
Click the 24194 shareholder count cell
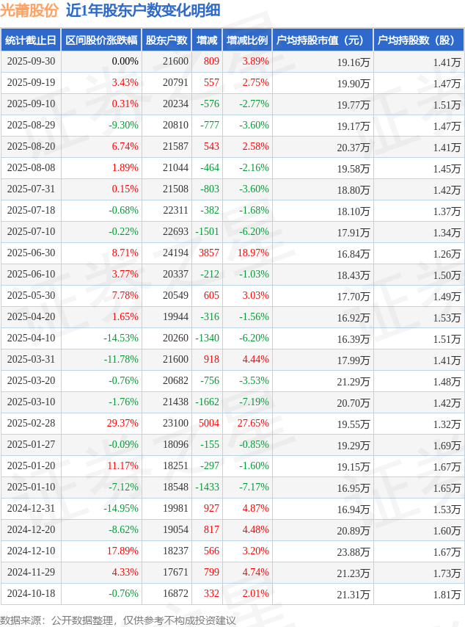click(175, 253)
